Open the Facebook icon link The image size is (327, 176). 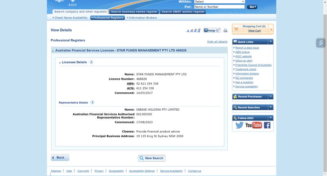(x=267, y=125)
